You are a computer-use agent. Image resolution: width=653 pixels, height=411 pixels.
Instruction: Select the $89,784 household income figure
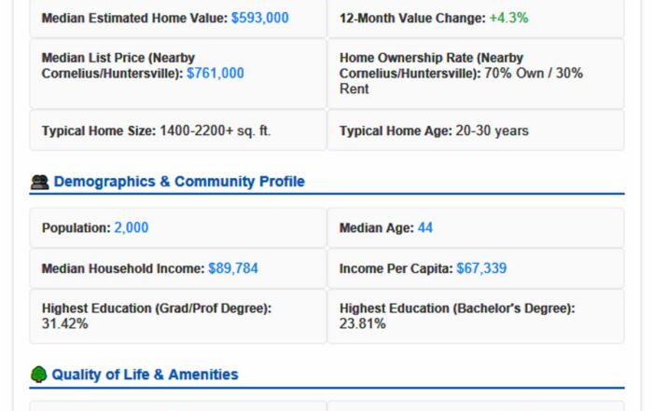coord(233,268)
